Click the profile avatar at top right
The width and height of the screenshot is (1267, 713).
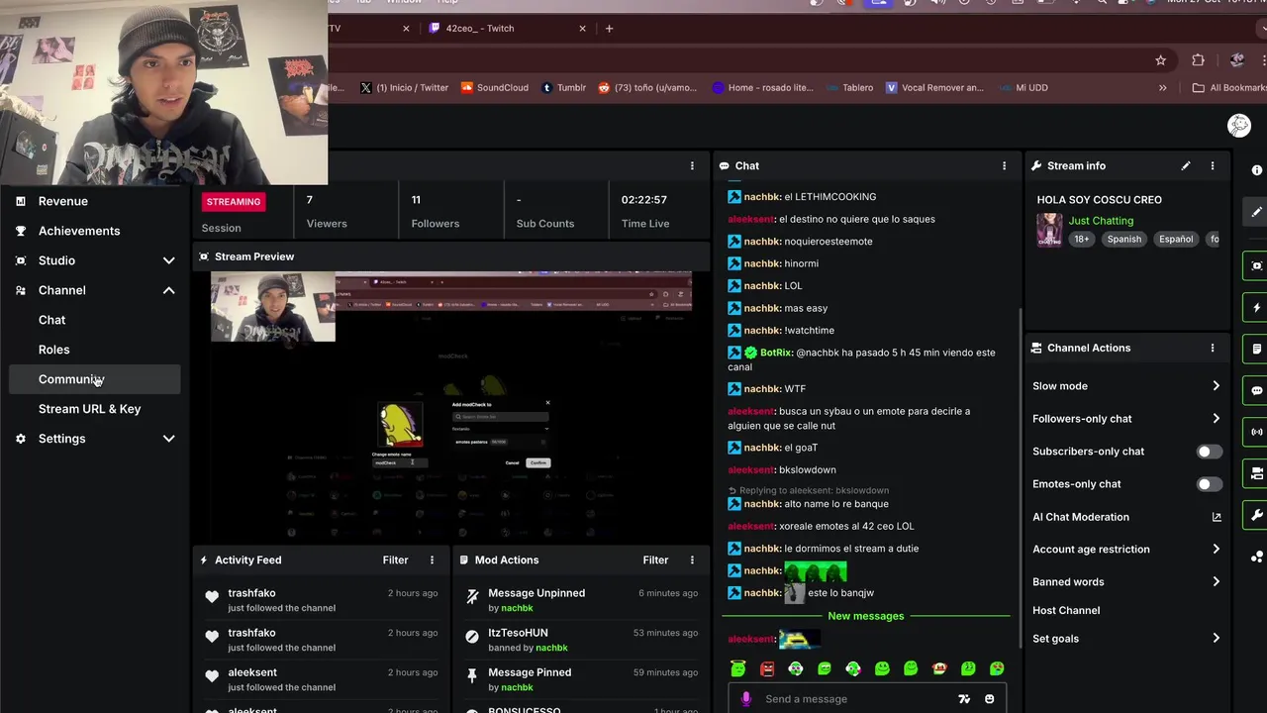1238,126
